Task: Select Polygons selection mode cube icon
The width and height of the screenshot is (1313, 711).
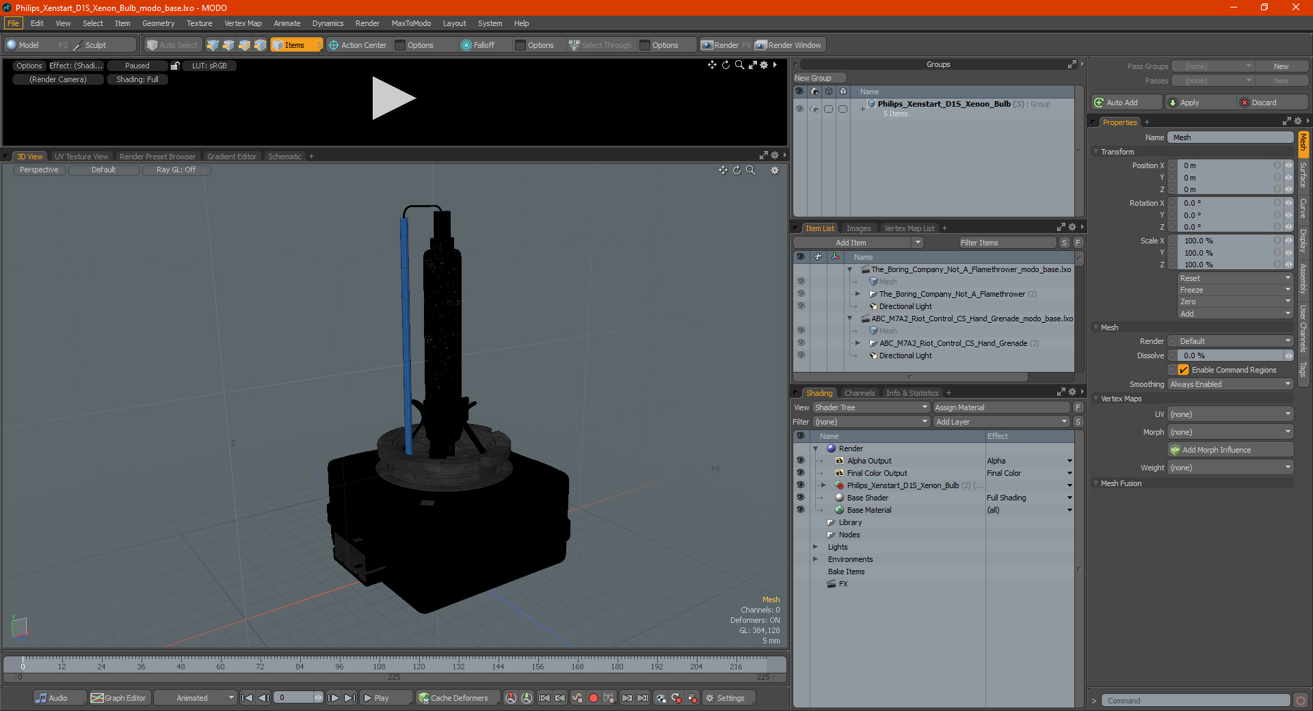Action: [x=244, y=45]
